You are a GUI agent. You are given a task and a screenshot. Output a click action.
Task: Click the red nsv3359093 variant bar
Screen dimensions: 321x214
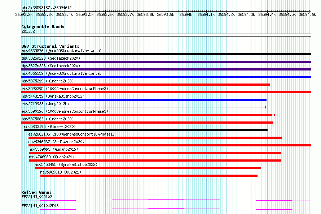(155, 153)
